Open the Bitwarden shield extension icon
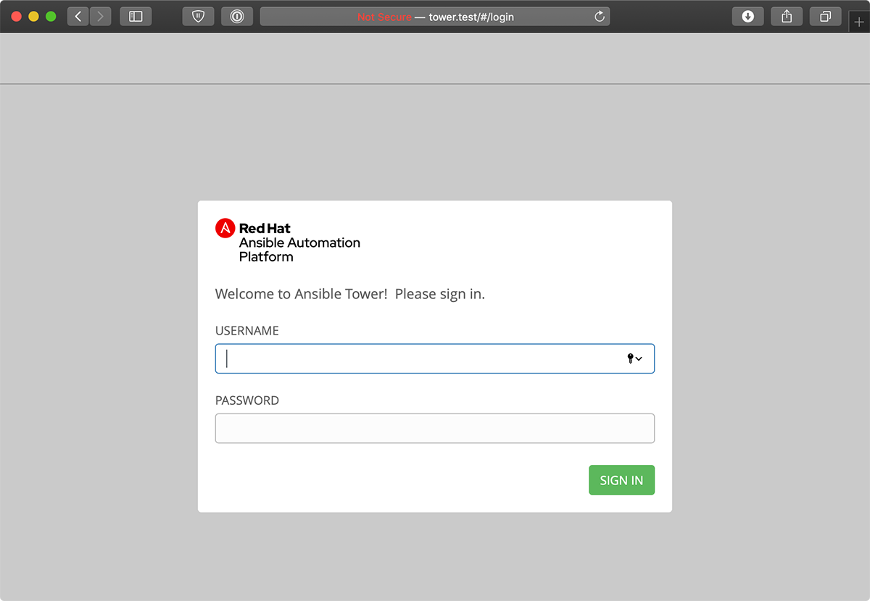The width and height of the screenshot is (870, 601). pyautogui.click(x=198, y=16)
